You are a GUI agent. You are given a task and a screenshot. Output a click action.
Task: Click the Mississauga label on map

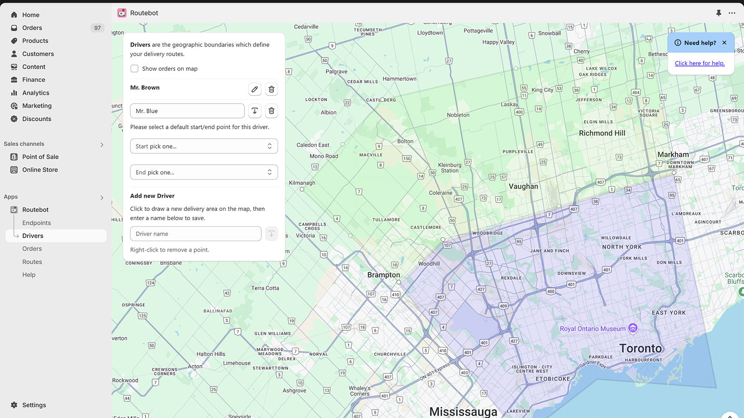463,411
